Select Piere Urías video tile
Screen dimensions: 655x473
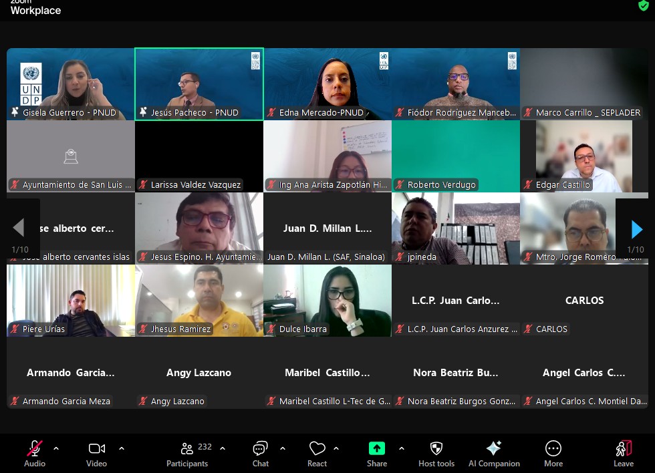[71, 301]
